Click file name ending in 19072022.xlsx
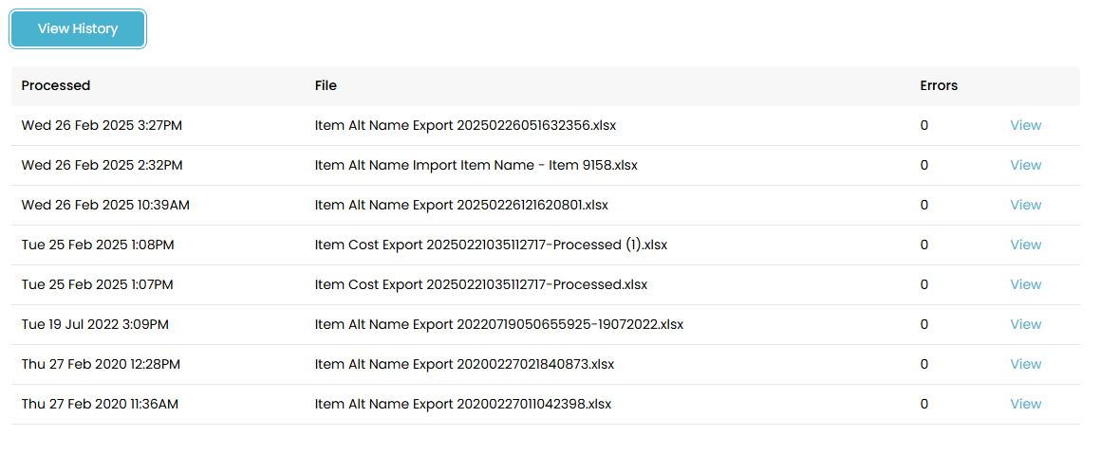Image resolution: width=1101 pixels, height=454 pixels. point(498,324)
